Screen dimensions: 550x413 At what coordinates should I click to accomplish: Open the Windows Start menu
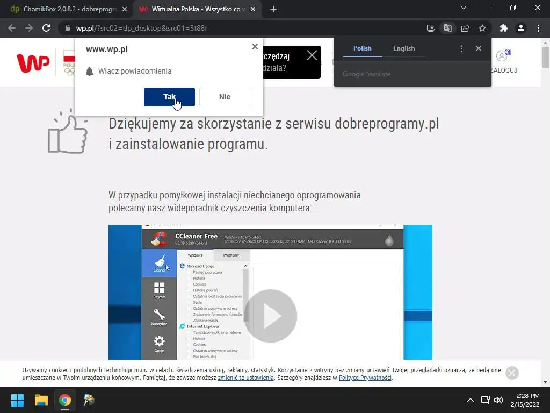point(17,400)
